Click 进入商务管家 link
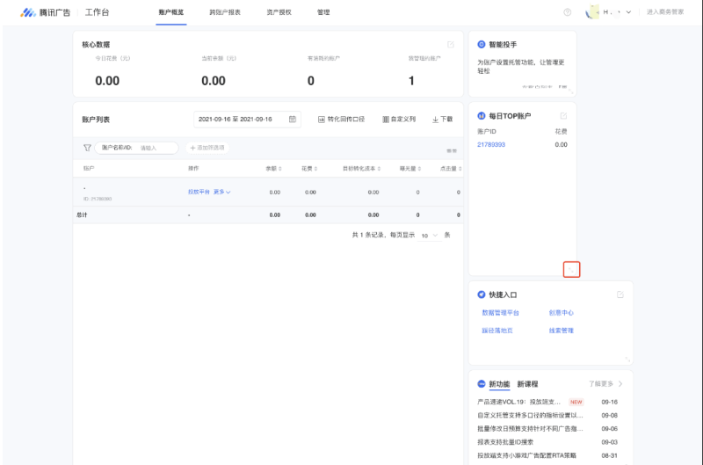The width and height of the screenshot is (703, 465). (665, 12)
